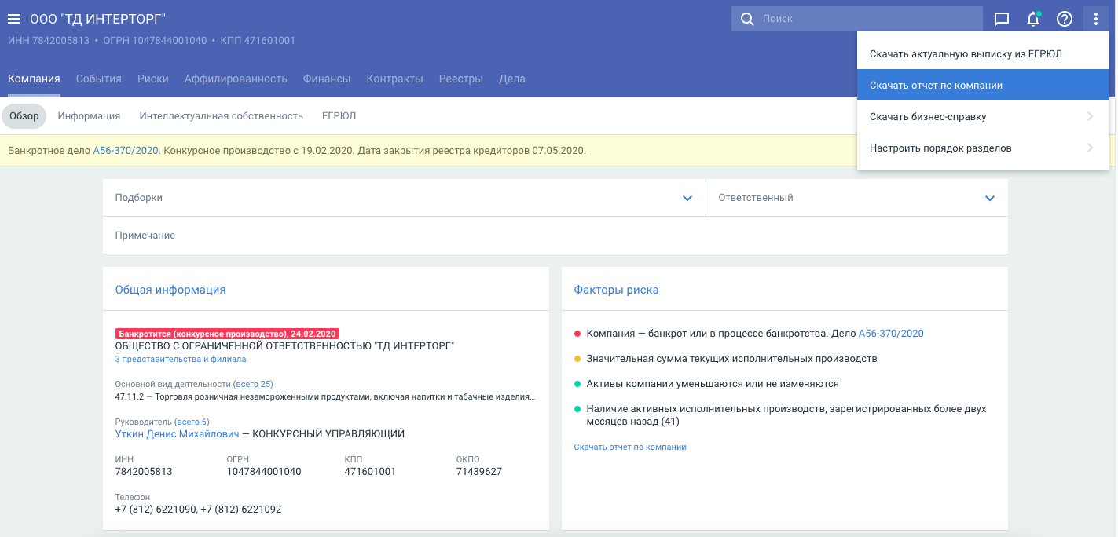Open Уткин Денис Михайлович profile link
Viewport: 1118px width, 537px height.
177,433
